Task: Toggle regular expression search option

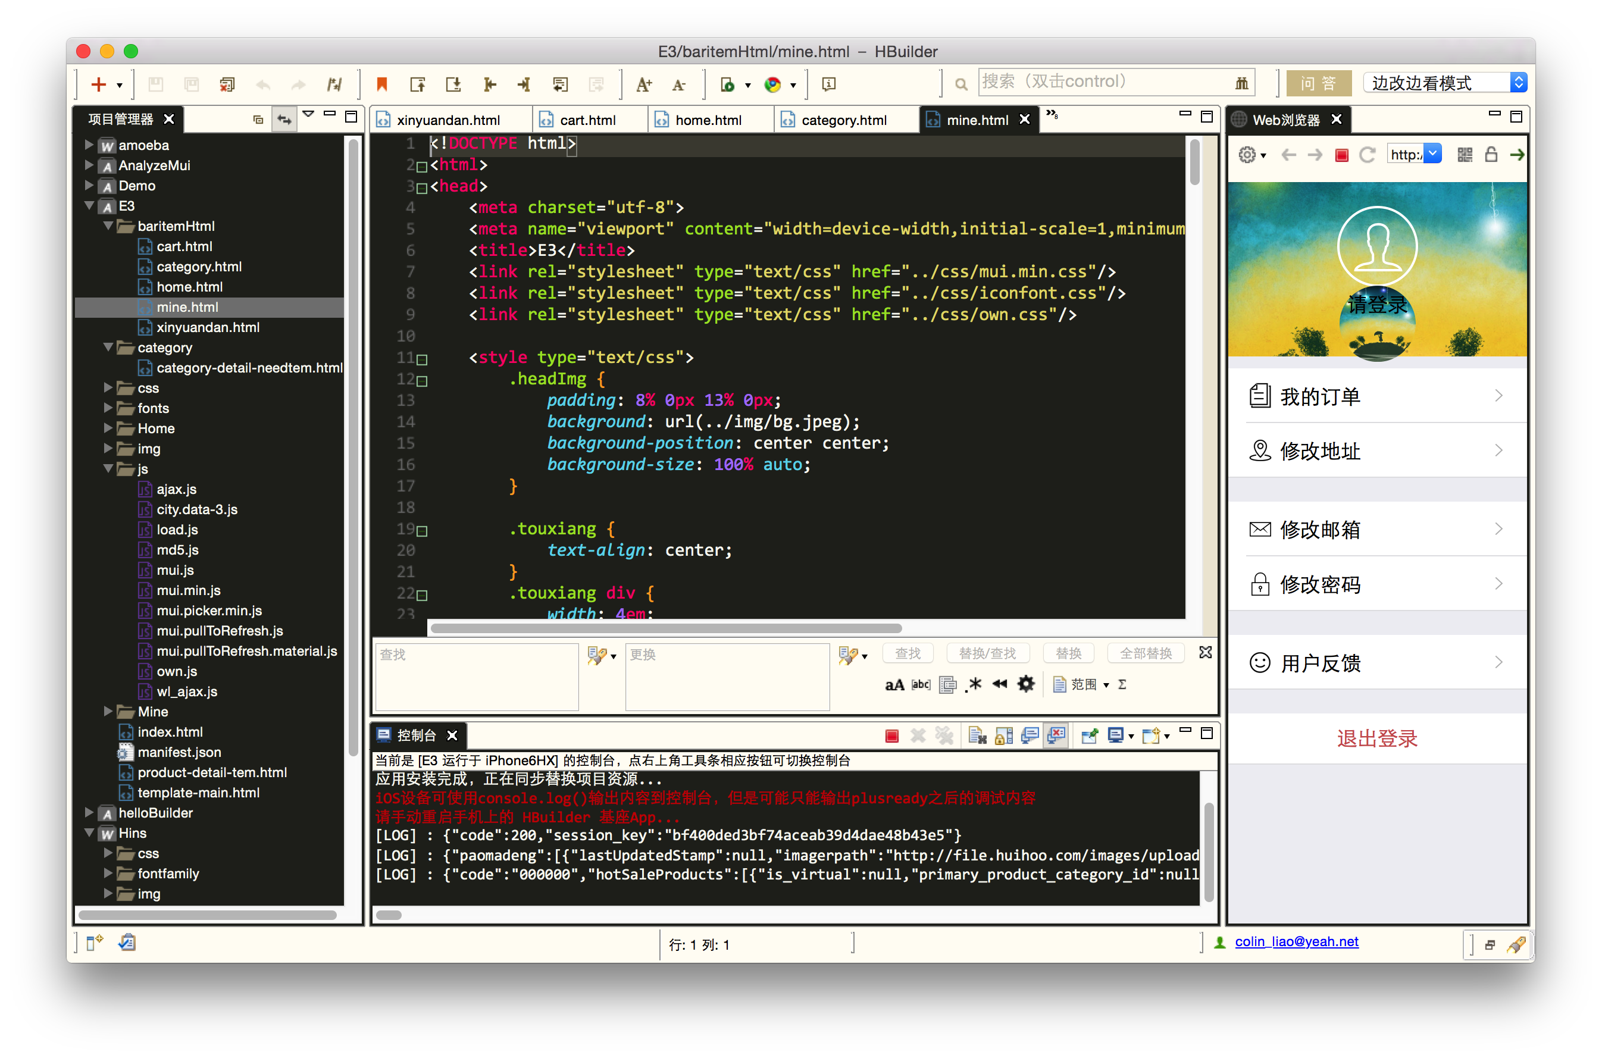Action: 974,685
